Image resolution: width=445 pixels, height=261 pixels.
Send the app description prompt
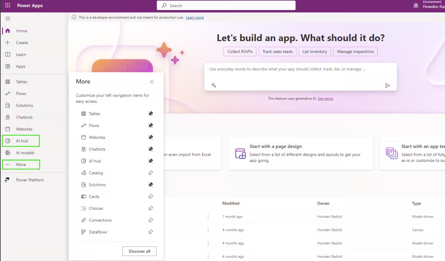click(388, 86)
